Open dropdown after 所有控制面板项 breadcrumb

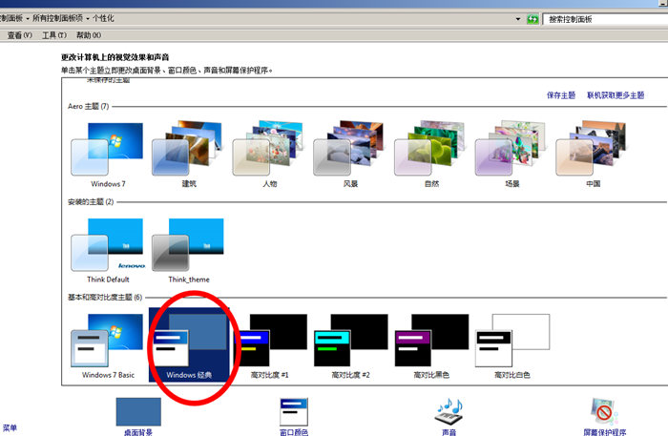tap(88, 19)
